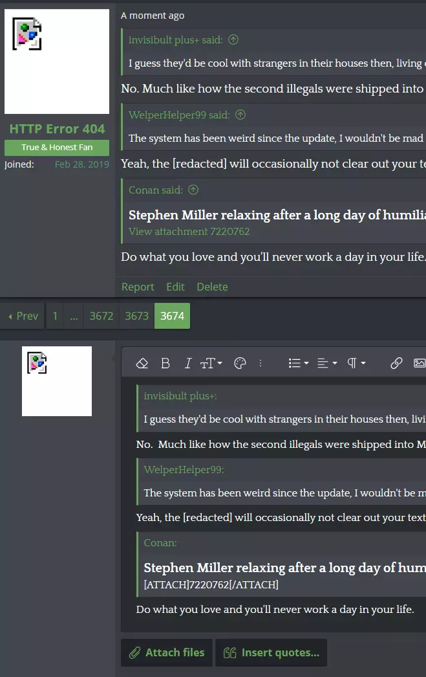426x677 pixels.
Task: Open the Text alignment dropdown
Action: click(x=327, y=364)
